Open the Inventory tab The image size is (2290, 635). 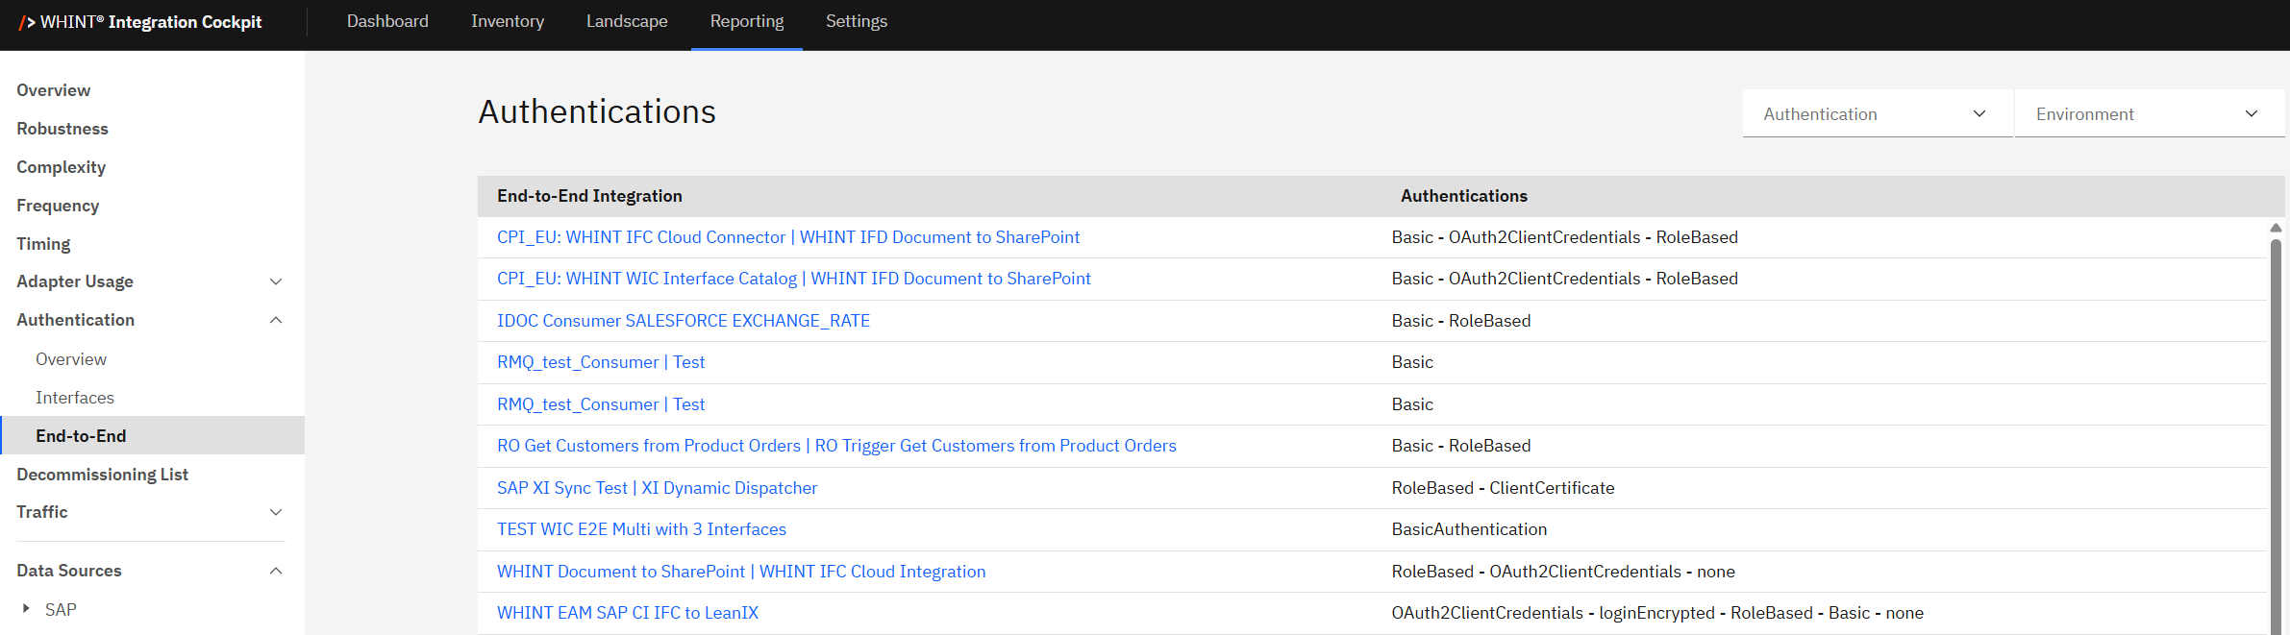click(507, 21)
